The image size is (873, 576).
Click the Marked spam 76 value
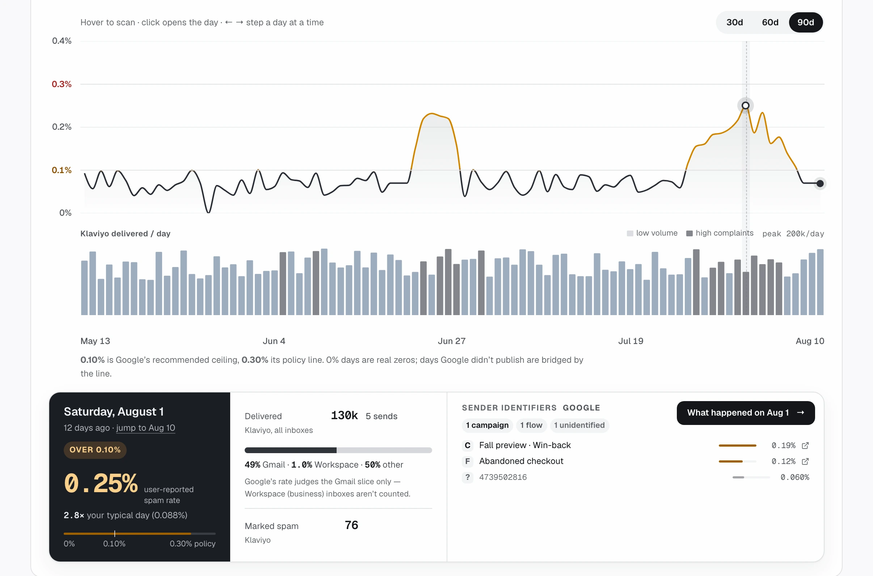coord(351,525)
